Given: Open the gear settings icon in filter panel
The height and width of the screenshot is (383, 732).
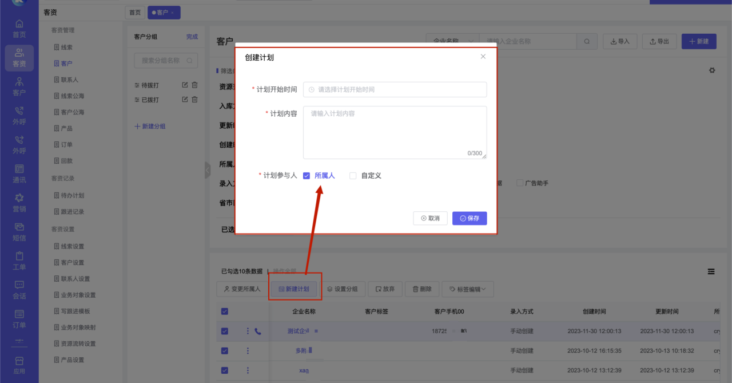Looking at the screenshot, I should pos(712,70).
